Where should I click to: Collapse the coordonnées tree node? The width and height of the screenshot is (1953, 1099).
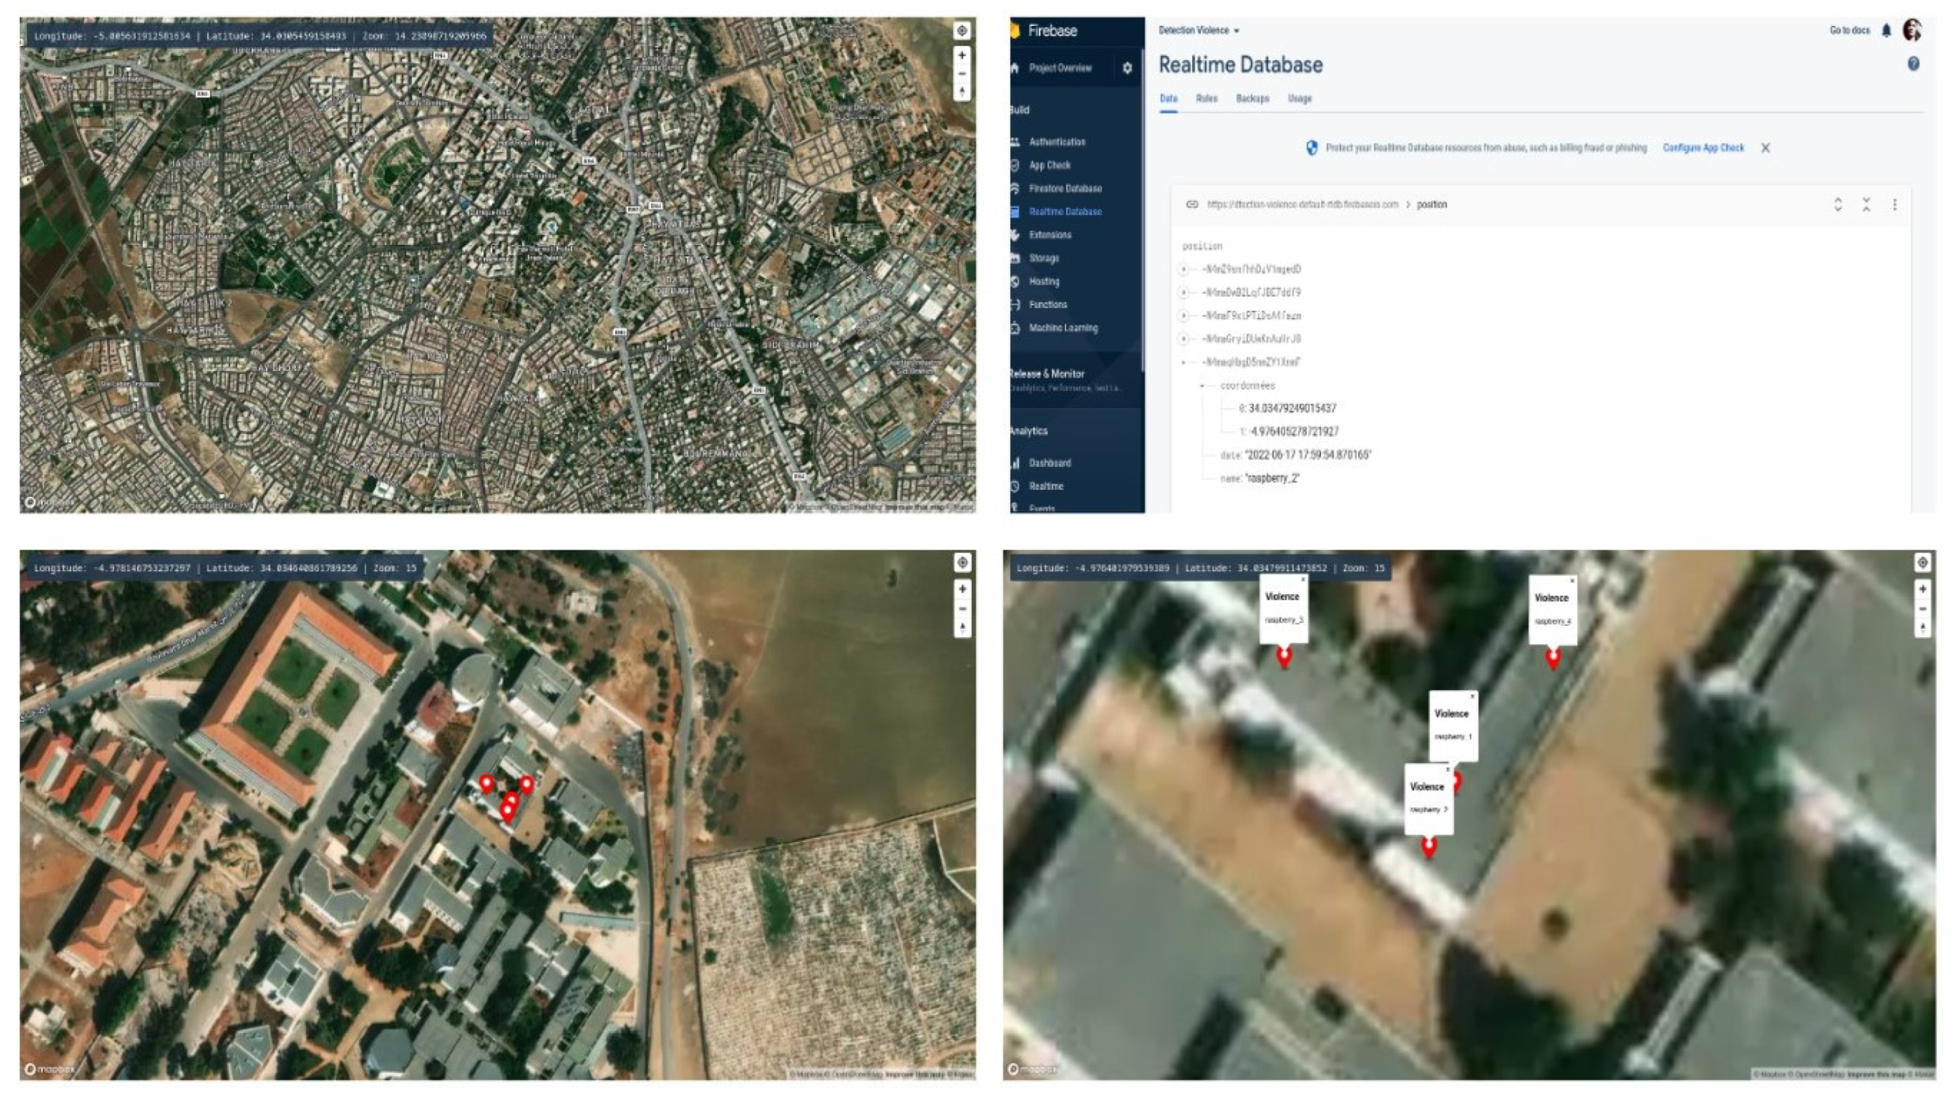coord(1203,386)
